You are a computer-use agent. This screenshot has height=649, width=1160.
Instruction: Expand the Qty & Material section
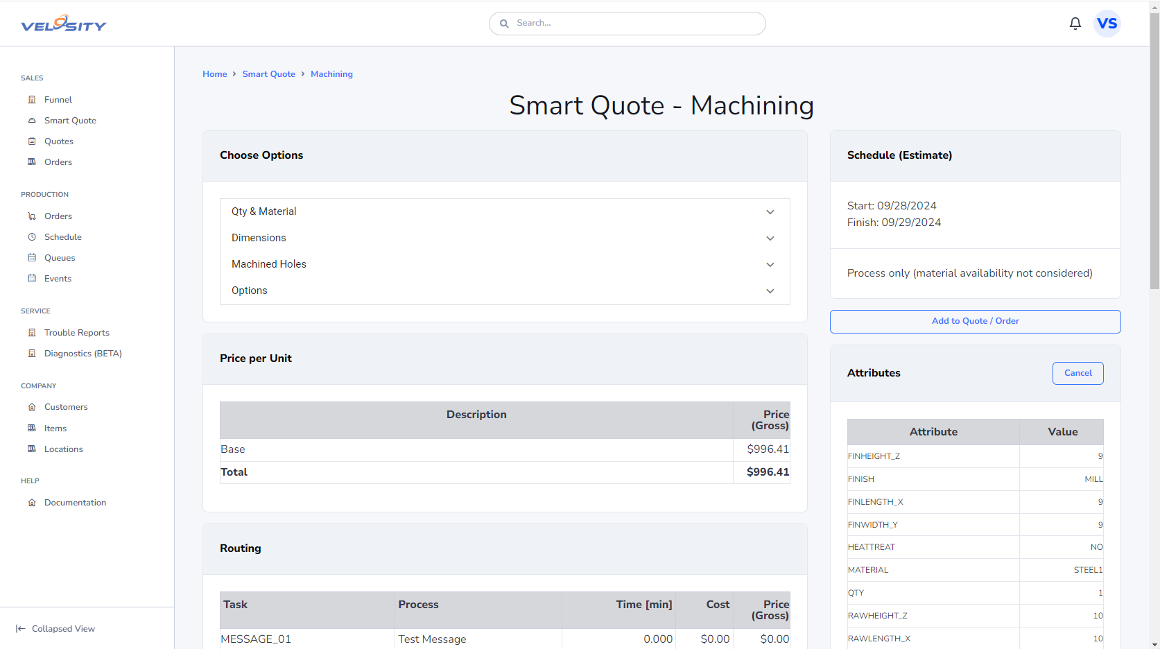[504, 212]
